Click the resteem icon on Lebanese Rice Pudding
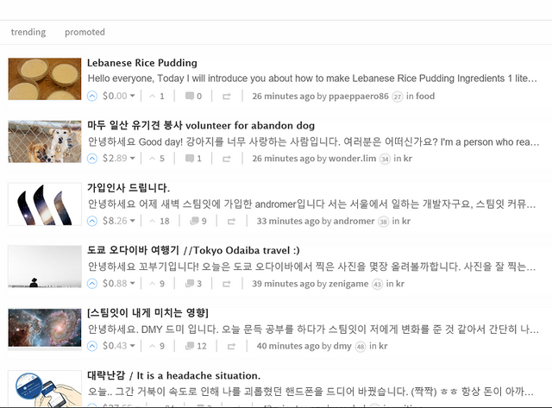This screenshot has height=408, width=552. (227, 97)
